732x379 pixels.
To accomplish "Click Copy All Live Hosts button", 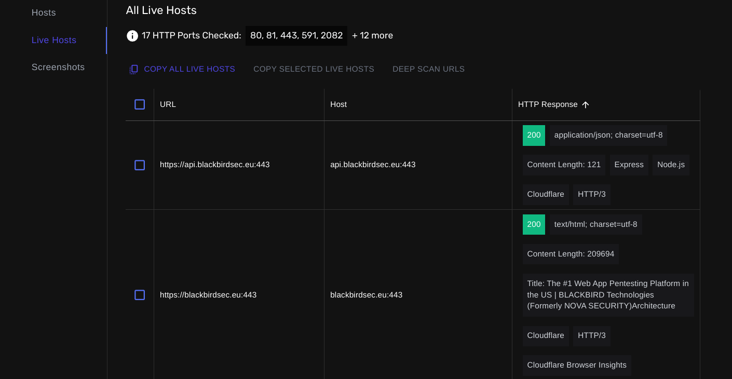I will tap(182, 69).
